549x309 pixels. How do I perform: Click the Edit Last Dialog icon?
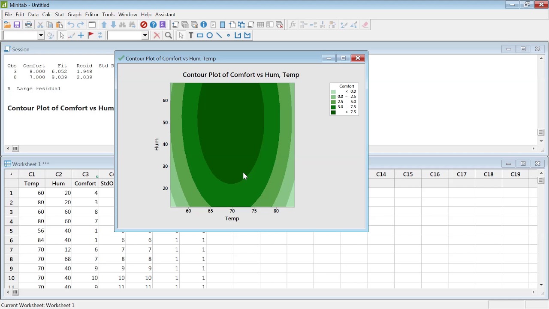[x=92, y=25]
